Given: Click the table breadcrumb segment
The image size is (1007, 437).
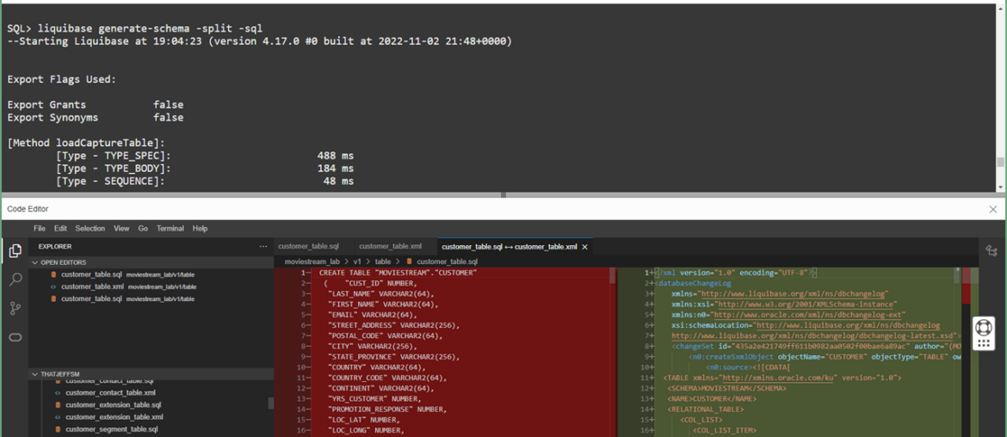Looking at the screenshot, I should 383,262.
